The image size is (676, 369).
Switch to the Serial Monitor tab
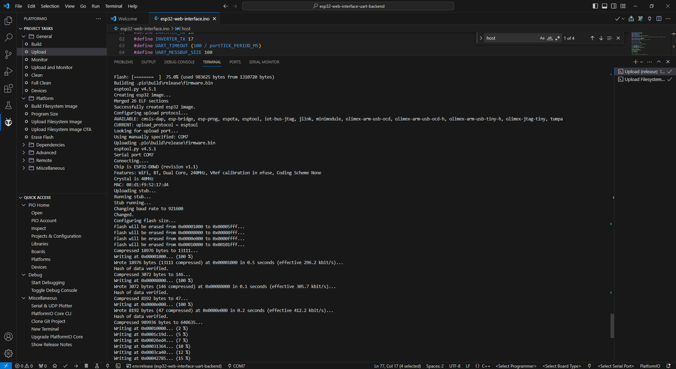click(x=264, y=62)
